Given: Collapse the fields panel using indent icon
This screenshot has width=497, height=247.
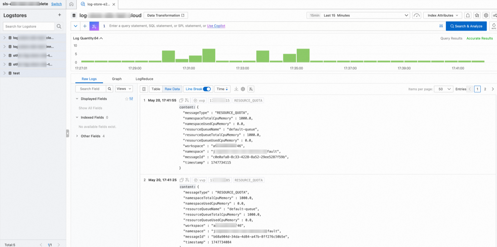Looking at the screenshot, I should [144, 89].
